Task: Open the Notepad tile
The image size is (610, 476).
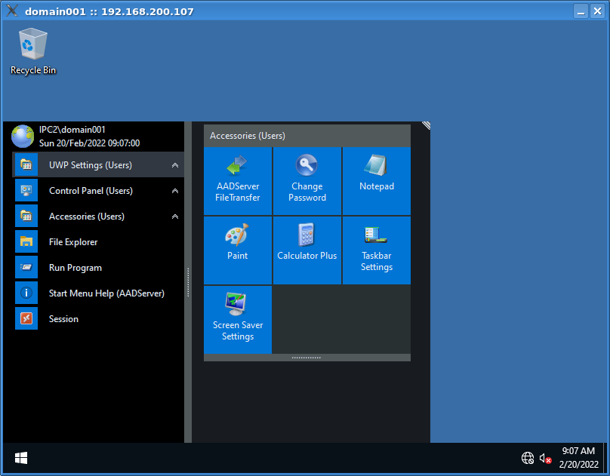Action: tap(377, 181)
